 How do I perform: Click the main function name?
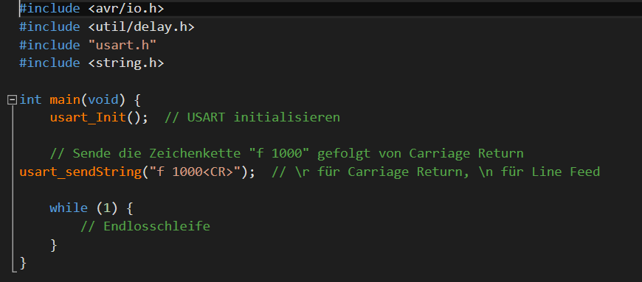click(x=65, y=99)
